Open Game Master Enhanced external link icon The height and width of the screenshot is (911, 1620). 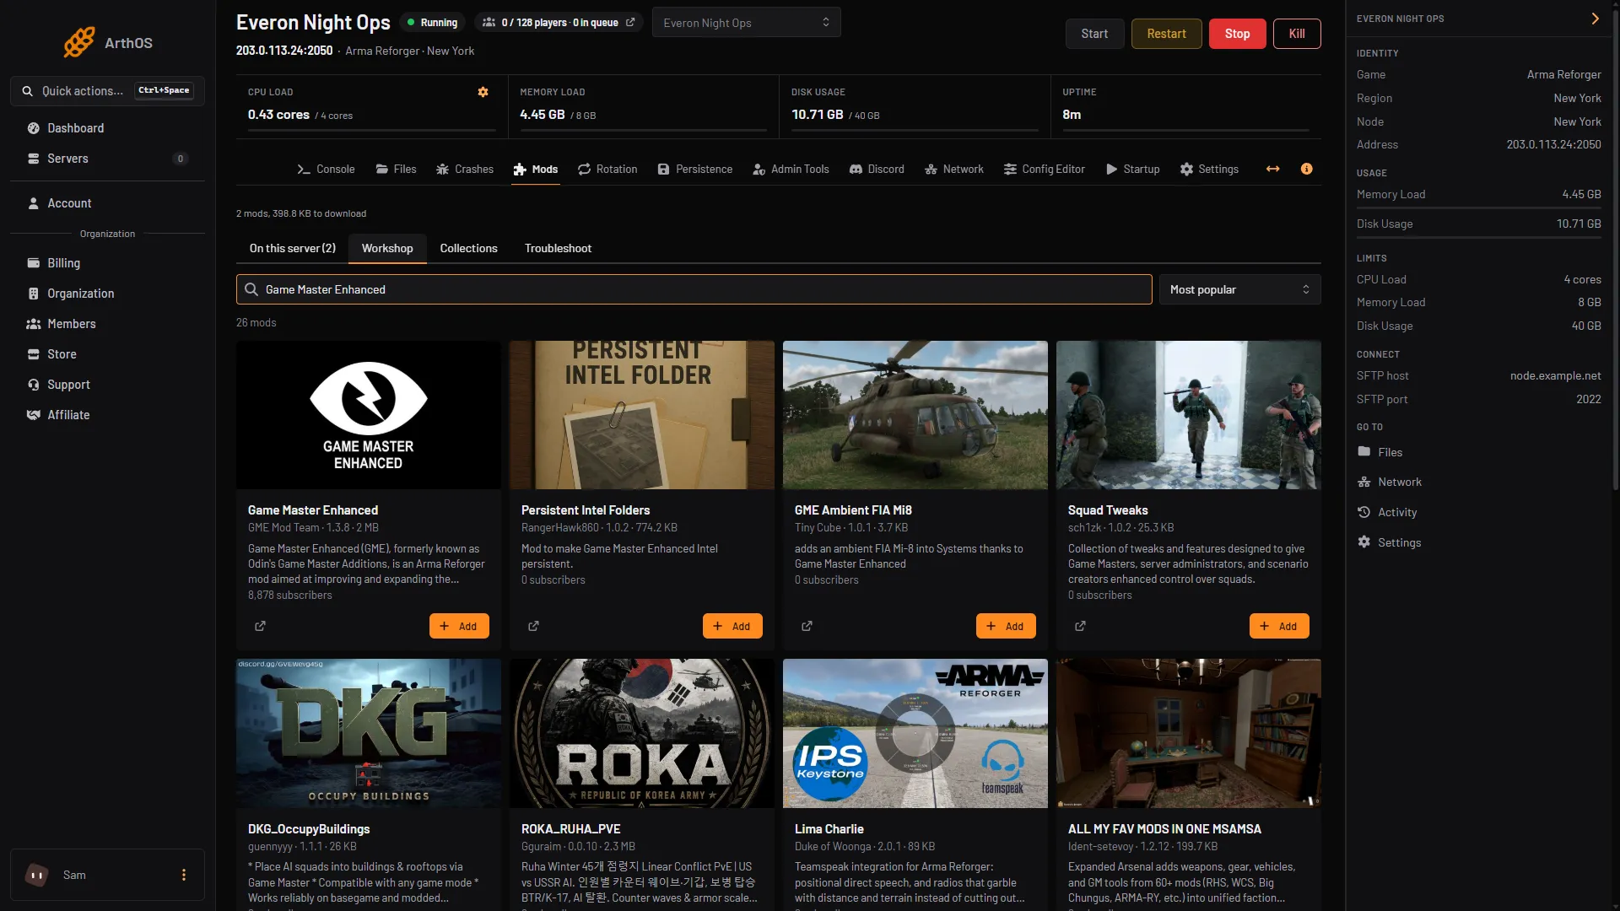[x=260, y=626]
